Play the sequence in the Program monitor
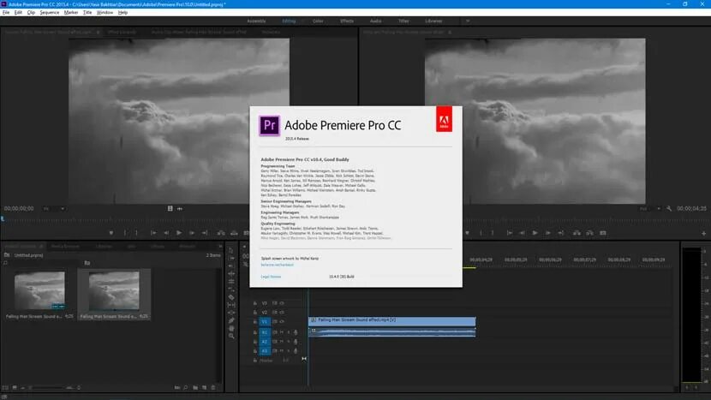 click(x=535, y=233)
